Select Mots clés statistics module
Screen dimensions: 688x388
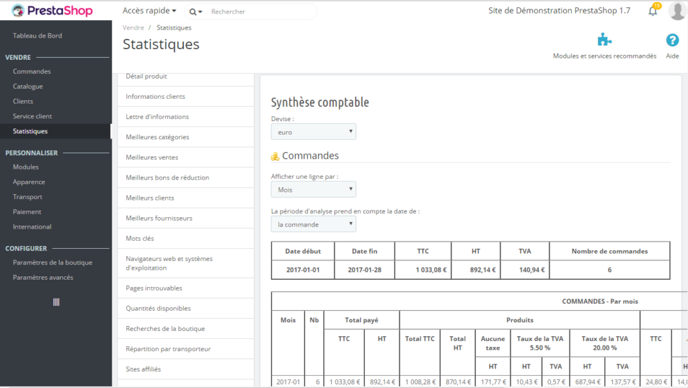[x=185, y=238]
